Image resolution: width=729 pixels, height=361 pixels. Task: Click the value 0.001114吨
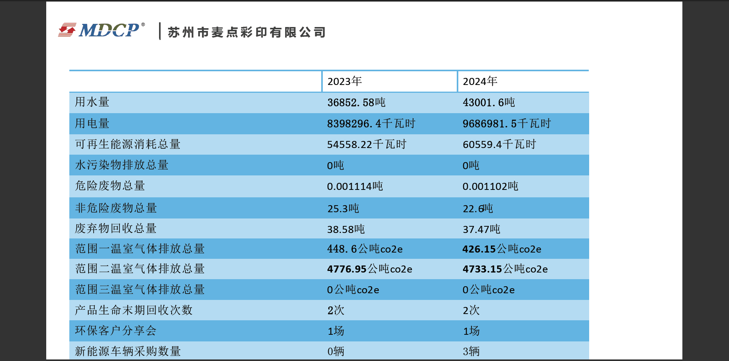(355, 186)
